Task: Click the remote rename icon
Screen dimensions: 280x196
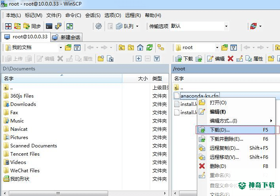Action: click(x=240, y=58)
